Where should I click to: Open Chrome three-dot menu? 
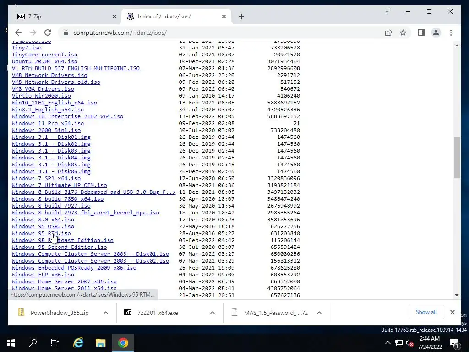(451, 33)
